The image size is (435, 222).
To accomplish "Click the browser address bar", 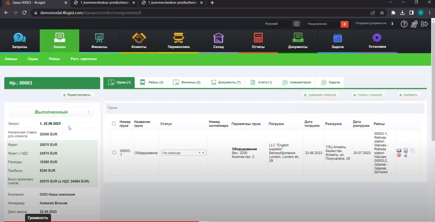I will [200, 13].
